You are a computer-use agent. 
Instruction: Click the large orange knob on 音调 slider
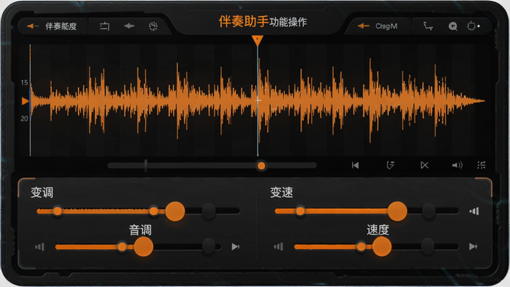143,247
